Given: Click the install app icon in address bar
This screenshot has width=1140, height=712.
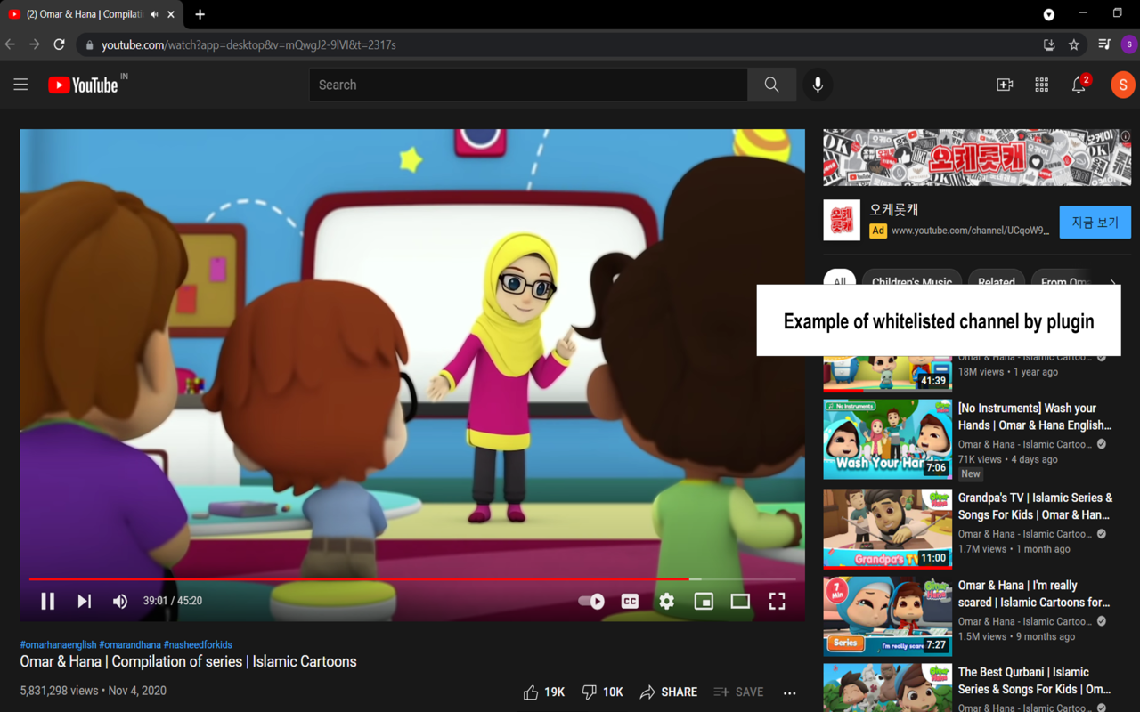Looking at the screenshot, I should point(1049,44).
